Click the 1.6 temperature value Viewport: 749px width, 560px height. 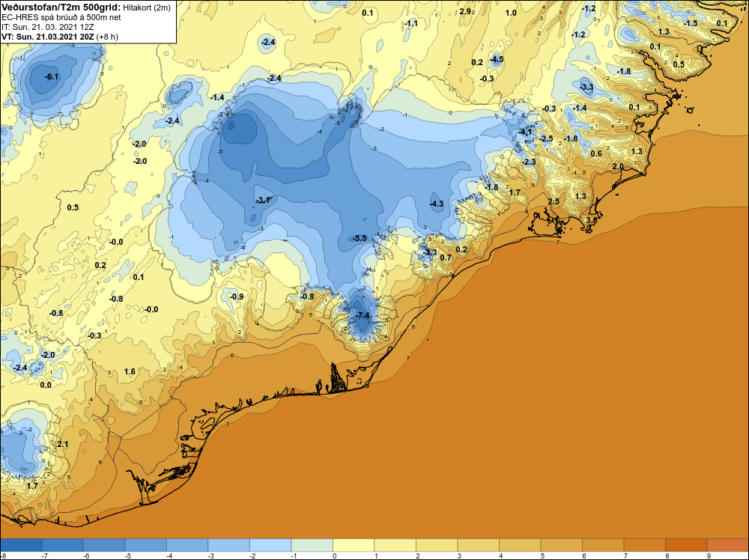click(x=130, y=371)
